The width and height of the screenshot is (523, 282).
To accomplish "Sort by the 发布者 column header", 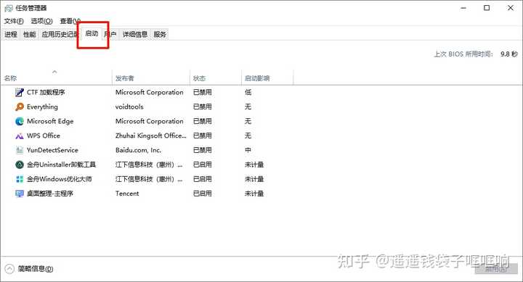I will pyautogui.click(x=151, y=78).
